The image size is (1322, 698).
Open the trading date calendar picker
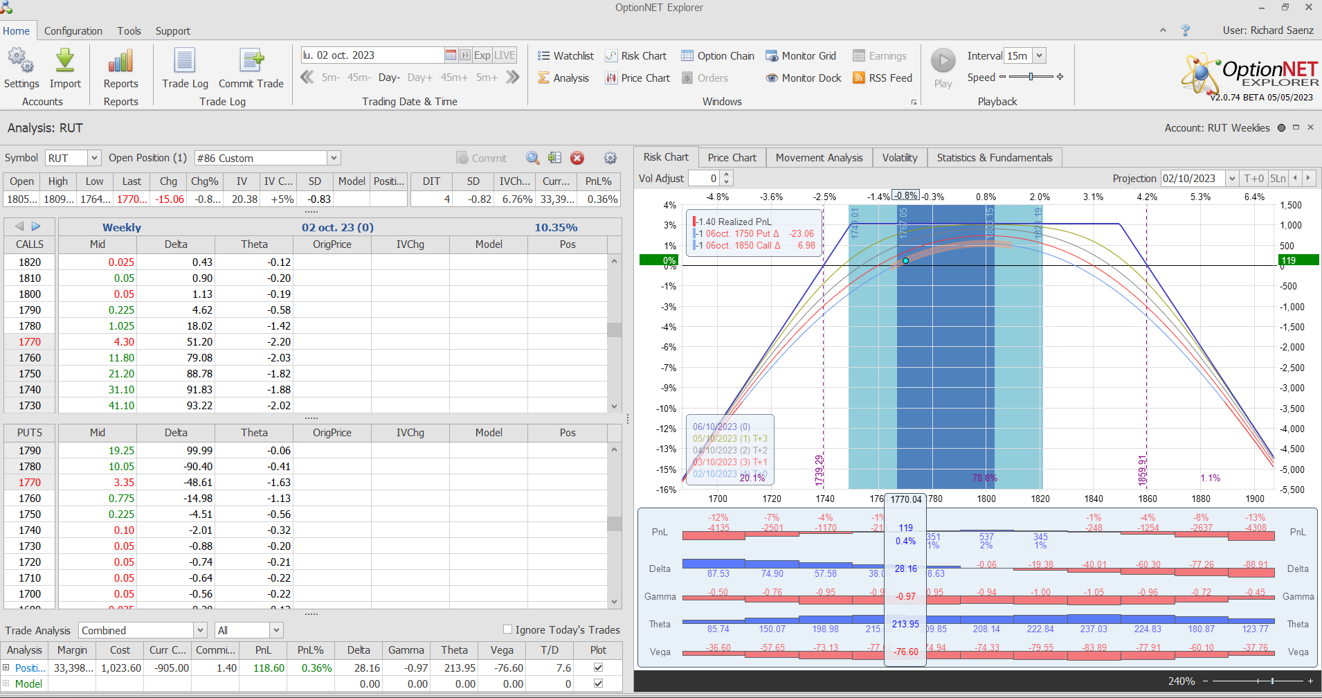pyautogui.click(x=451, y=55)
